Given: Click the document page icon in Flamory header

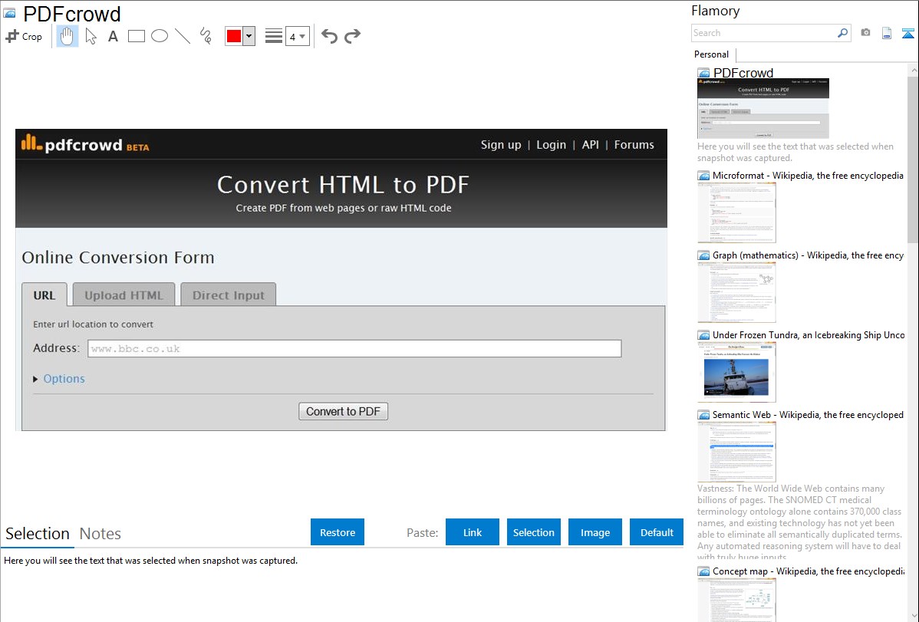Looking at the screenshot, I should pos(887,33).
